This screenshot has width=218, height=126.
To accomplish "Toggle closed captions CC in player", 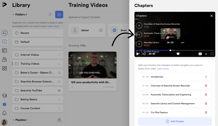I will [200, 54].
